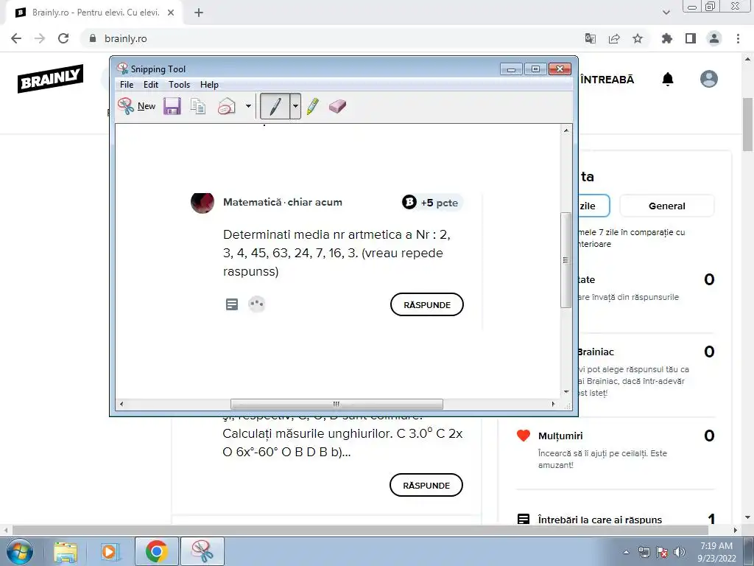Screen dimensions: 754x566
Task: Select the Eraser tool
Action: click(x=337, y=106)
